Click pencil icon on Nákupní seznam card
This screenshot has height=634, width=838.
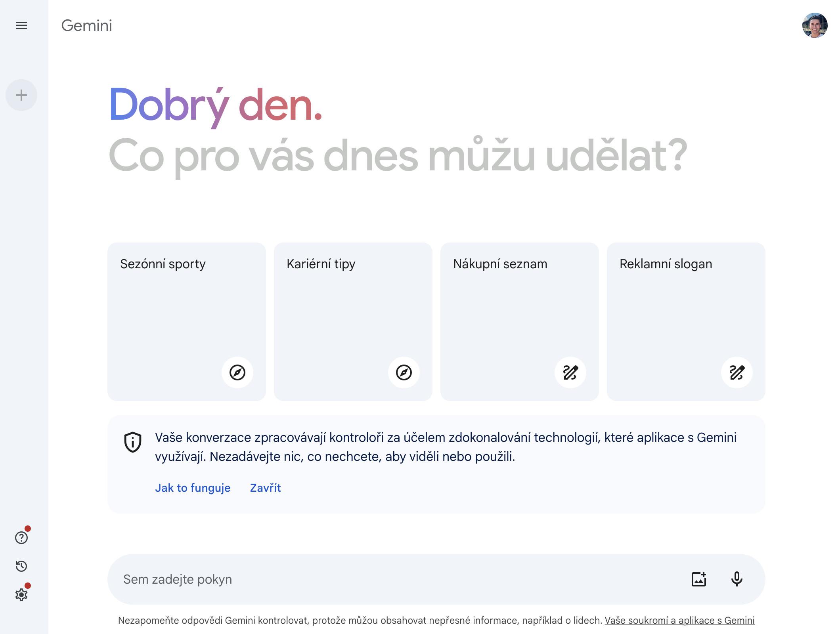[570, 372]
